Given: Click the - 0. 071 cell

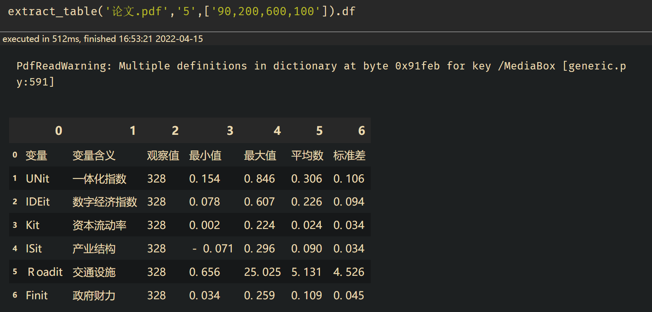Looking at the screenshot, I should pos(213,249).
